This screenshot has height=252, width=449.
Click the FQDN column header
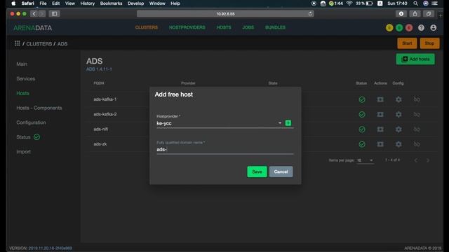pyautogui.click(x=98, y=83)
